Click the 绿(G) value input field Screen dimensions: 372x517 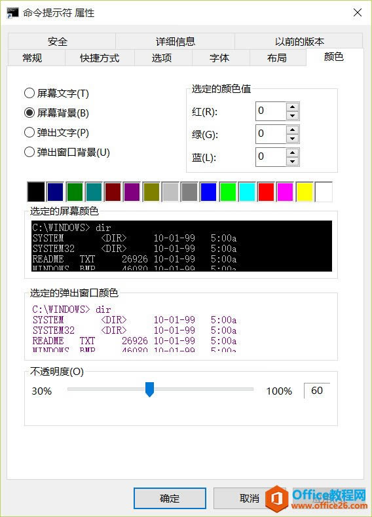(x=270, y=134)
